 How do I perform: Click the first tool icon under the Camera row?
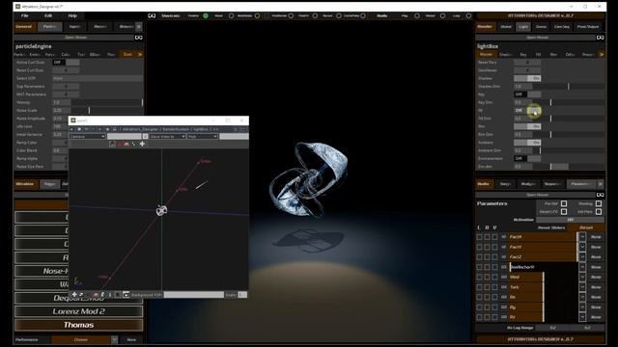point(112,144)
